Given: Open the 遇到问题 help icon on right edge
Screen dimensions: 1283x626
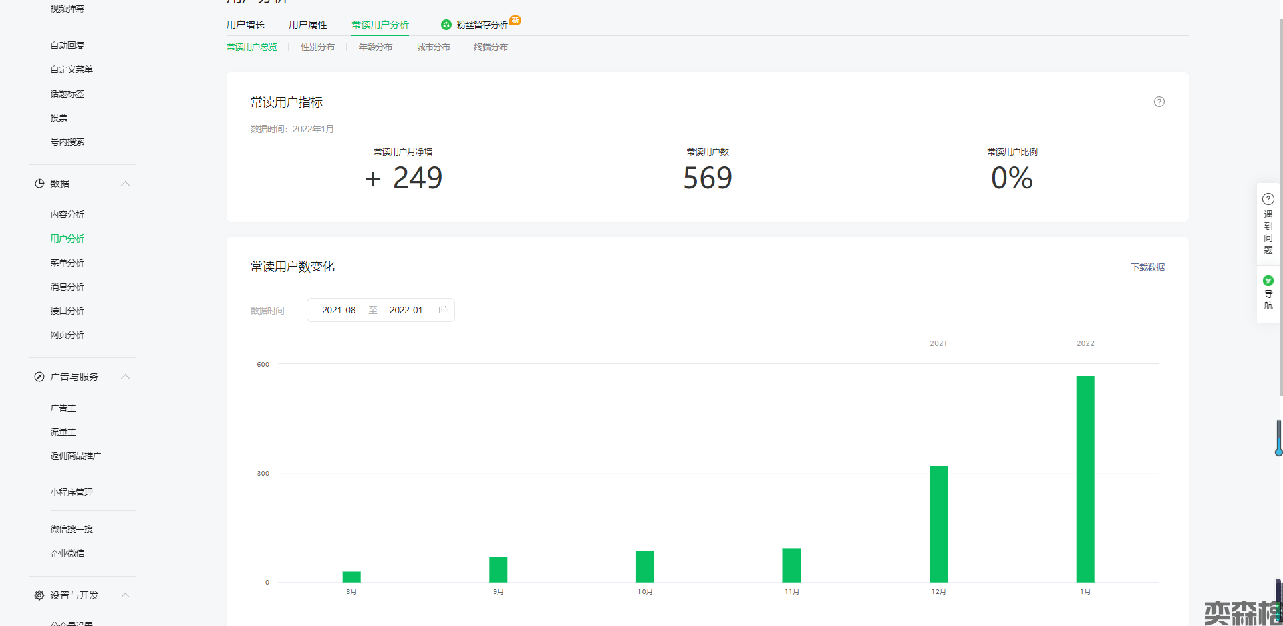Looking at the screenshot, I should [x=1268, y=199].
